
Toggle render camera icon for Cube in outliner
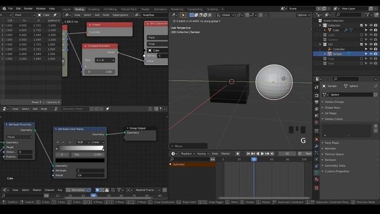pos(375,30)
